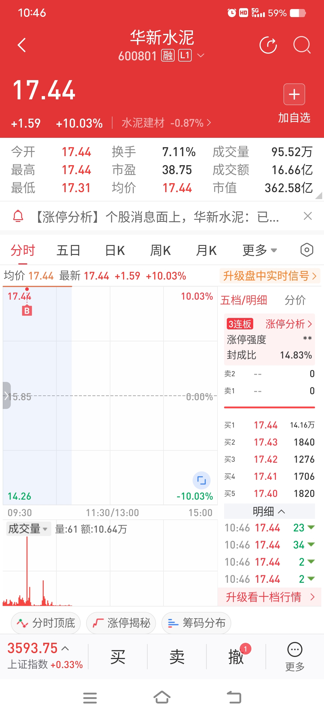
Task: Tap the 买2 bid row at 17.43
Action: [x=269, y=442]
